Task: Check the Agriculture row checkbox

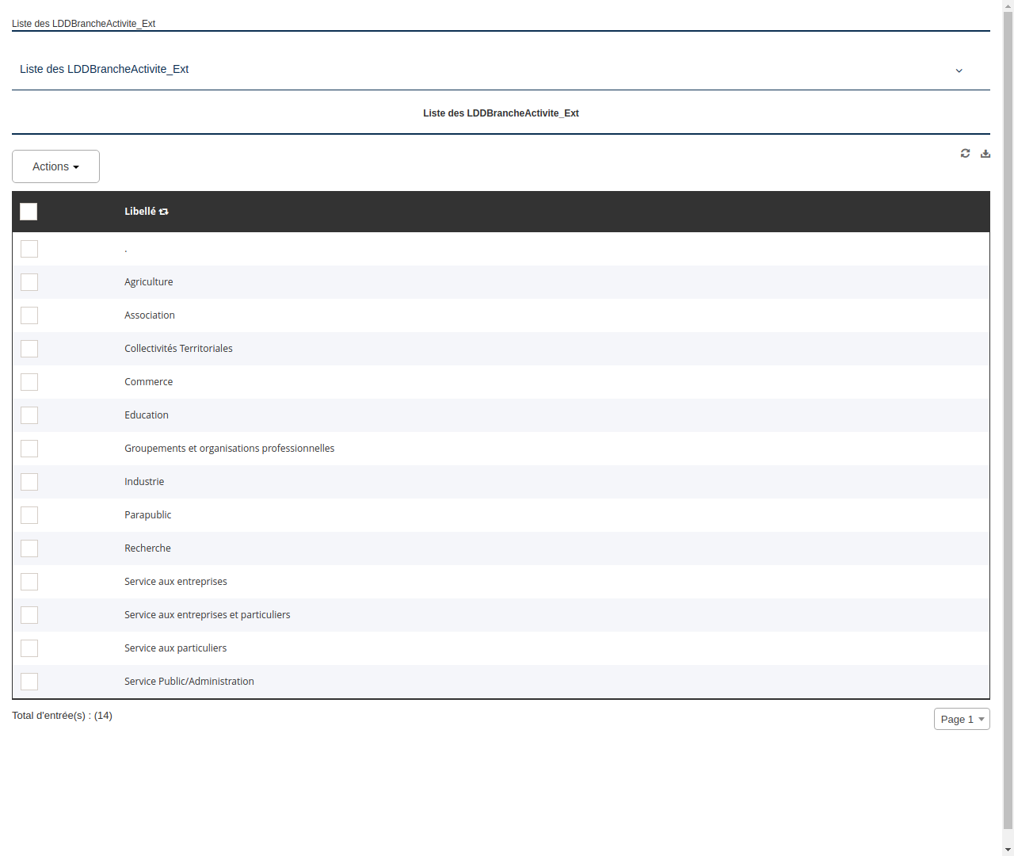Action: 29,282
